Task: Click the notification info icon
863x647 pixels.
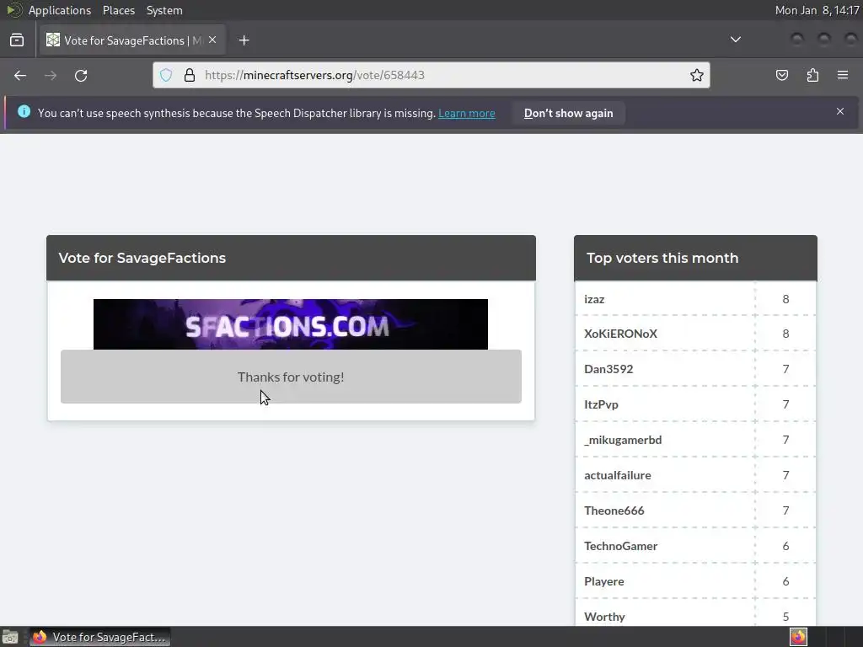Action: click(x=24, y=112)
